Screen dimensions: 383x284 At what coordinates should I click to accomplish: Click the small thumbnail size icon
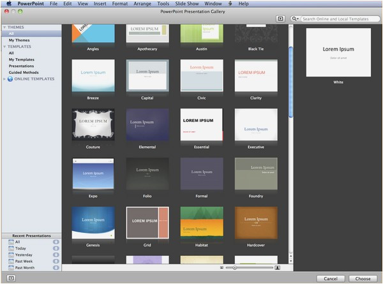pos(222,267)
